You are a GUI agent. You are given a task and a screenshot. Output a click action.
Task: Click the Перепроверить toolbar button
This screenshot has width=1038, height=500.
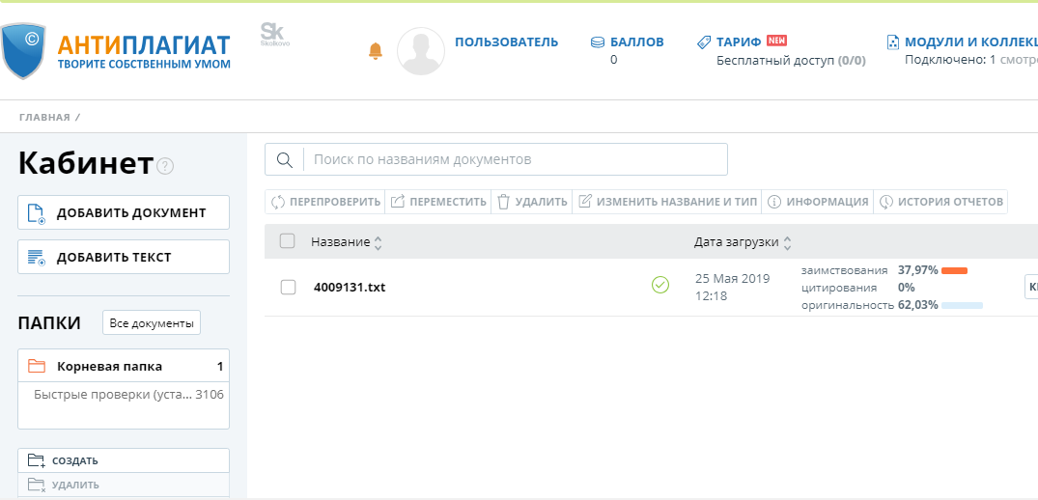coord(325,202)
